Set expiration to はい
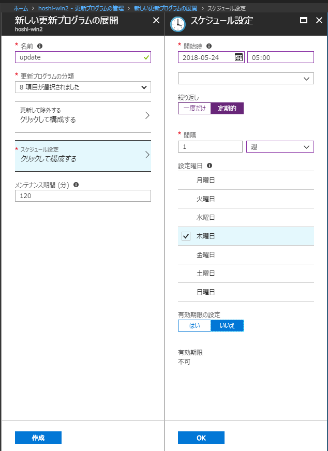 click(195, 326)
